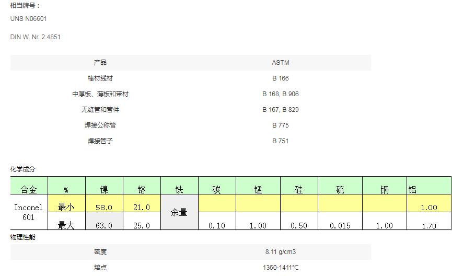Viewport: 452px width, 276px height.
Task: Click the 最大 row label
Action: point(66,221)
